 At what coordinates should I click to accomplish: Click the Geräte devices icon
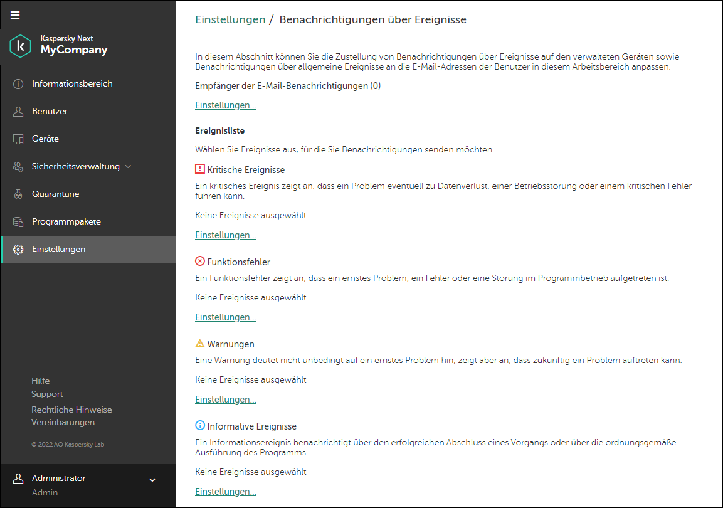(18, 139)
